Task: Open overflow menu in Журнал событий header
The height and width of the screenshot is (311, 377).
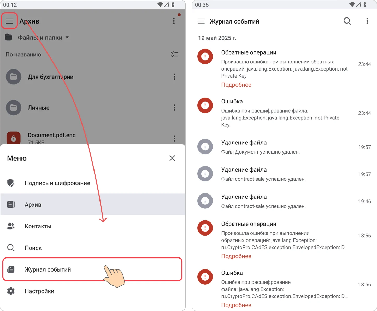Action: coord(367,21)
